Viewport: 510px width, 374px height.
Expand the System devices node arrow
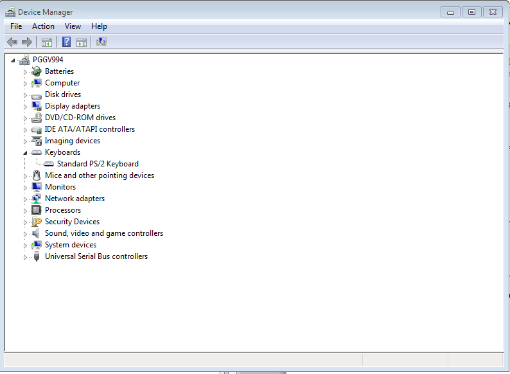[25, 245]
